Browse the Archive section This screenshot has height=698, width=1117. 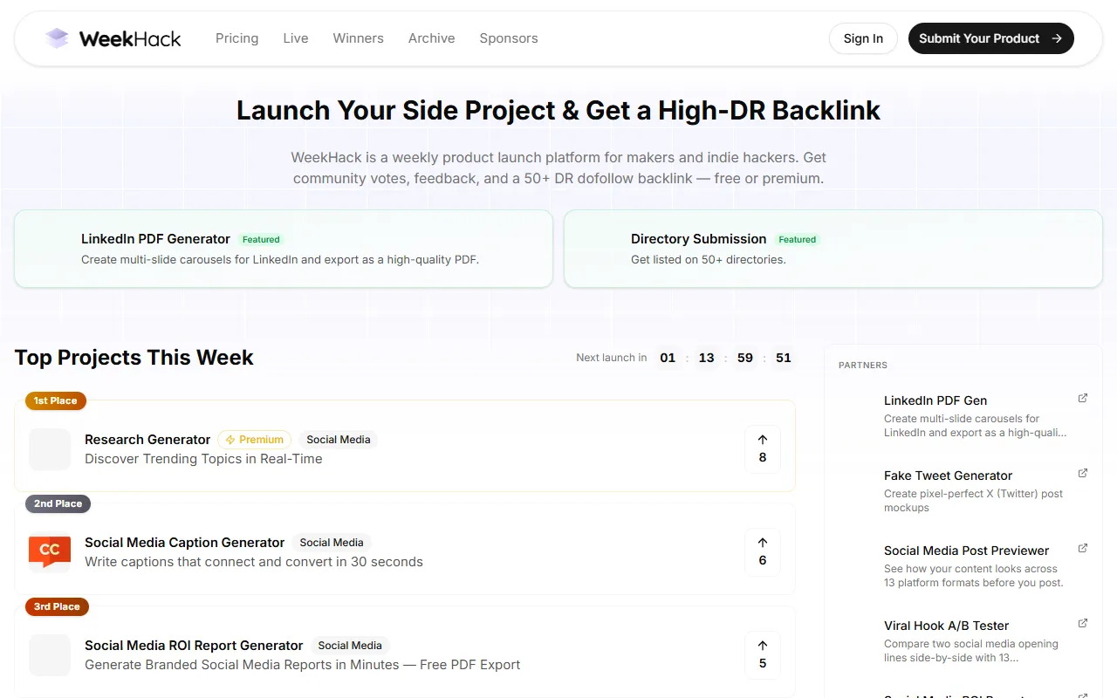pos(431,38)
